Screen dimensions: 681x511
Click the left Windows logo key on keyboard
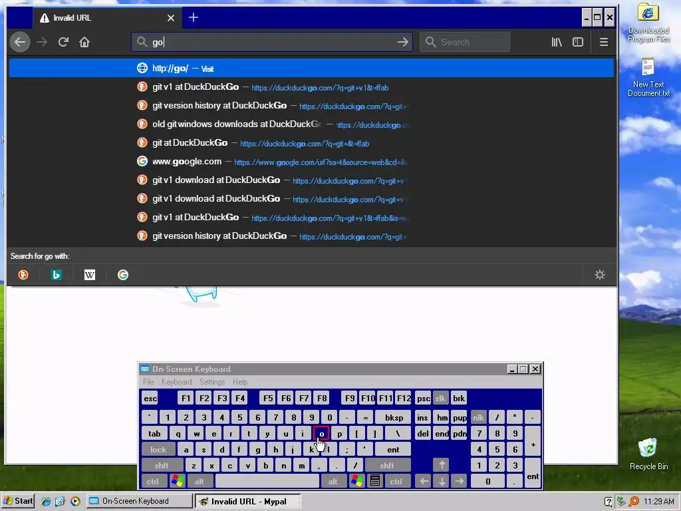(x=177, y=481)
